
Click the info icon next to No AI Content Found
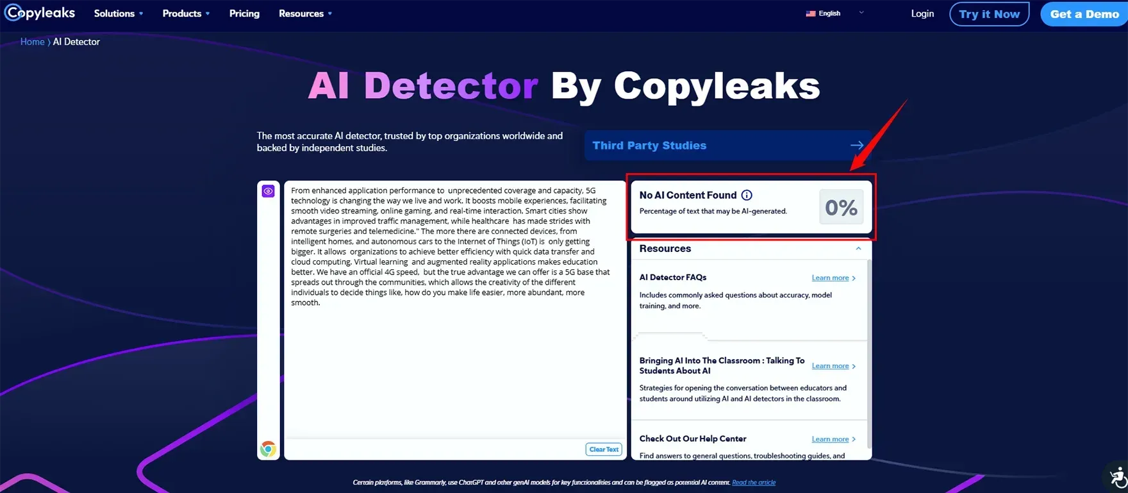coord(747,195)
